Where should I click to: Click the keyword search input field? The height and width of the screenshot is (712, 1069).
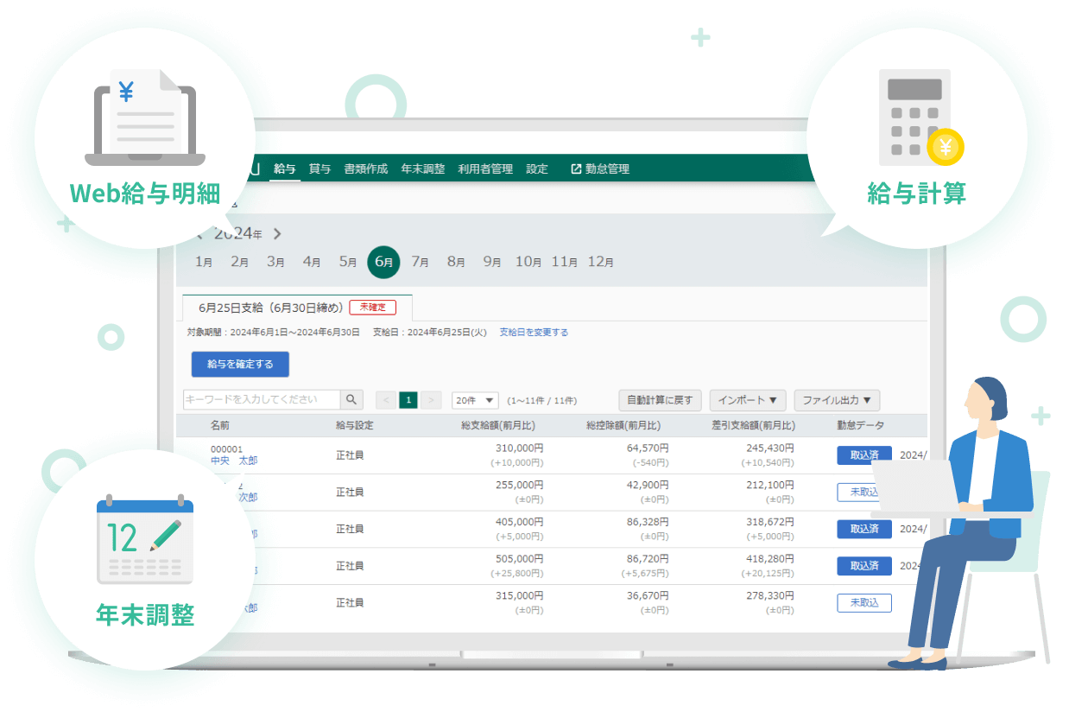[262, 400]
